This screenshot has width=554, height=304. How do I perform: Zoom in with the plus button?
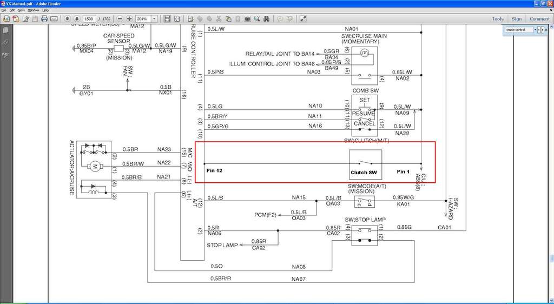[129, 19]
